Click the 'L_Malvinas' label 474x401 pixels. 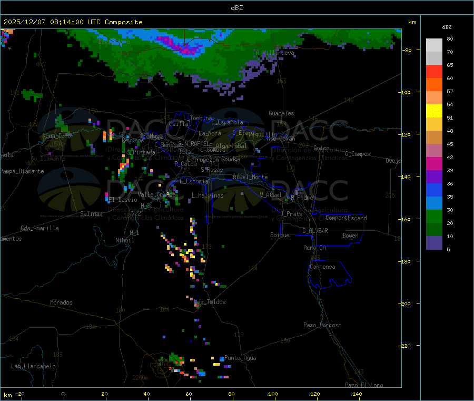tap(208, 195)
